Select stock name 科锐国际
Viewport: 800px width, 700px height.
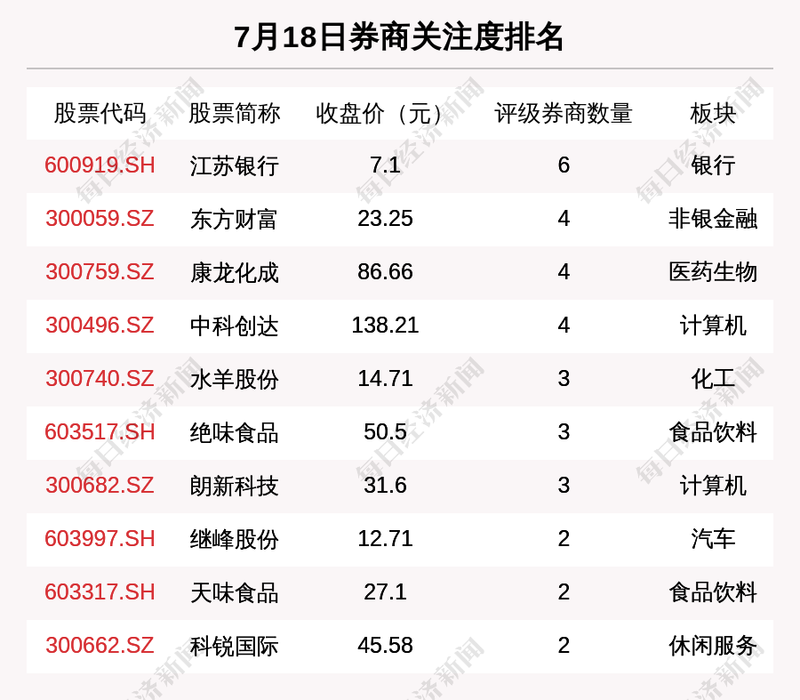coord(234,647)
